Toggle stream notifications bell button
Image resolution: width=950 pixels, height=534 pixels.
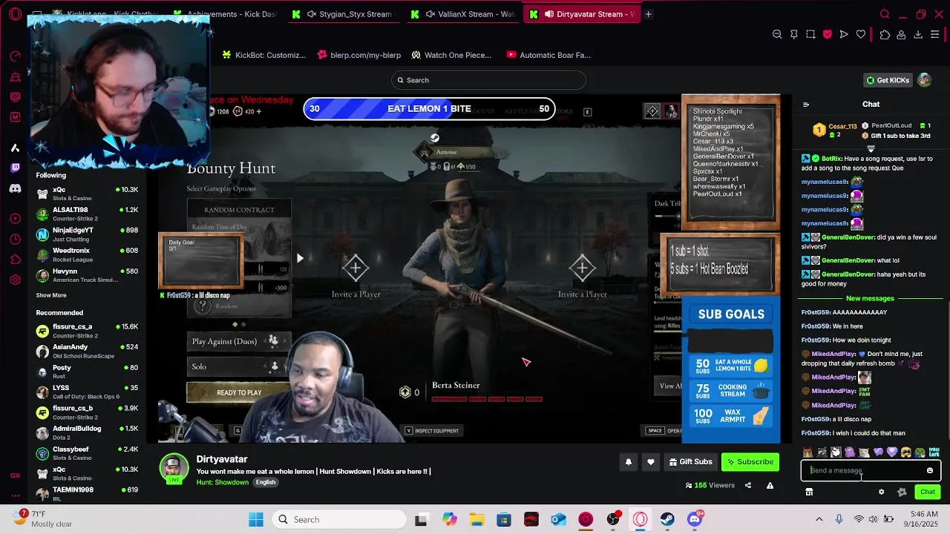coord(629,462)
